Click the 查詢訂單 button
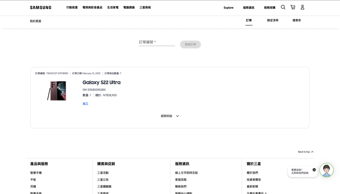Screen dimensions: 340x194 point(190,44)
